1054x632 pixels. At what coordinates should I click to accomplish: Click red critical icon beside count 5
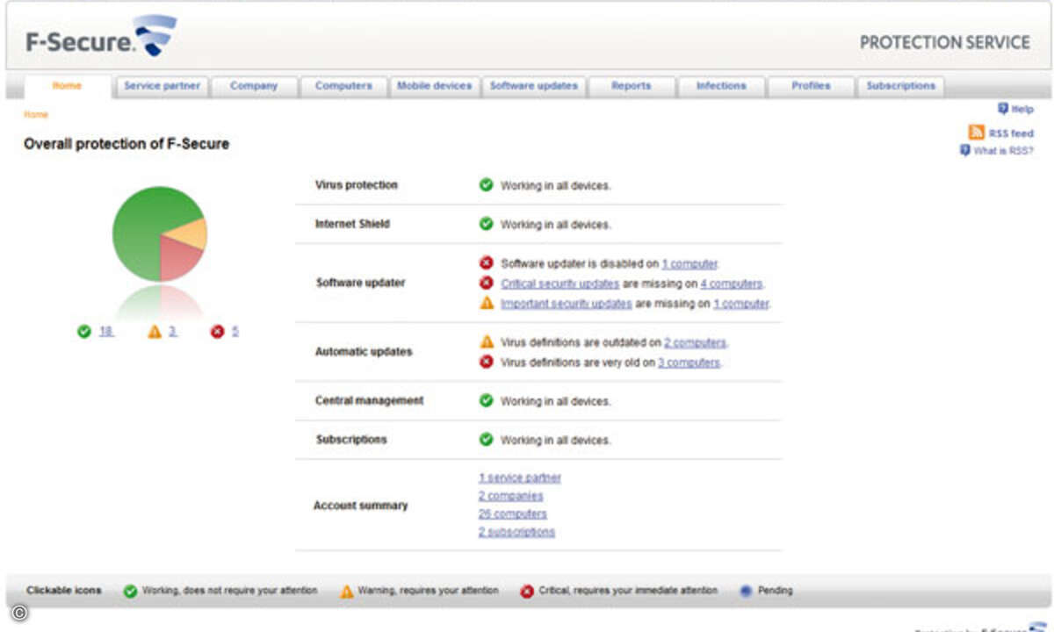[217, 332]
